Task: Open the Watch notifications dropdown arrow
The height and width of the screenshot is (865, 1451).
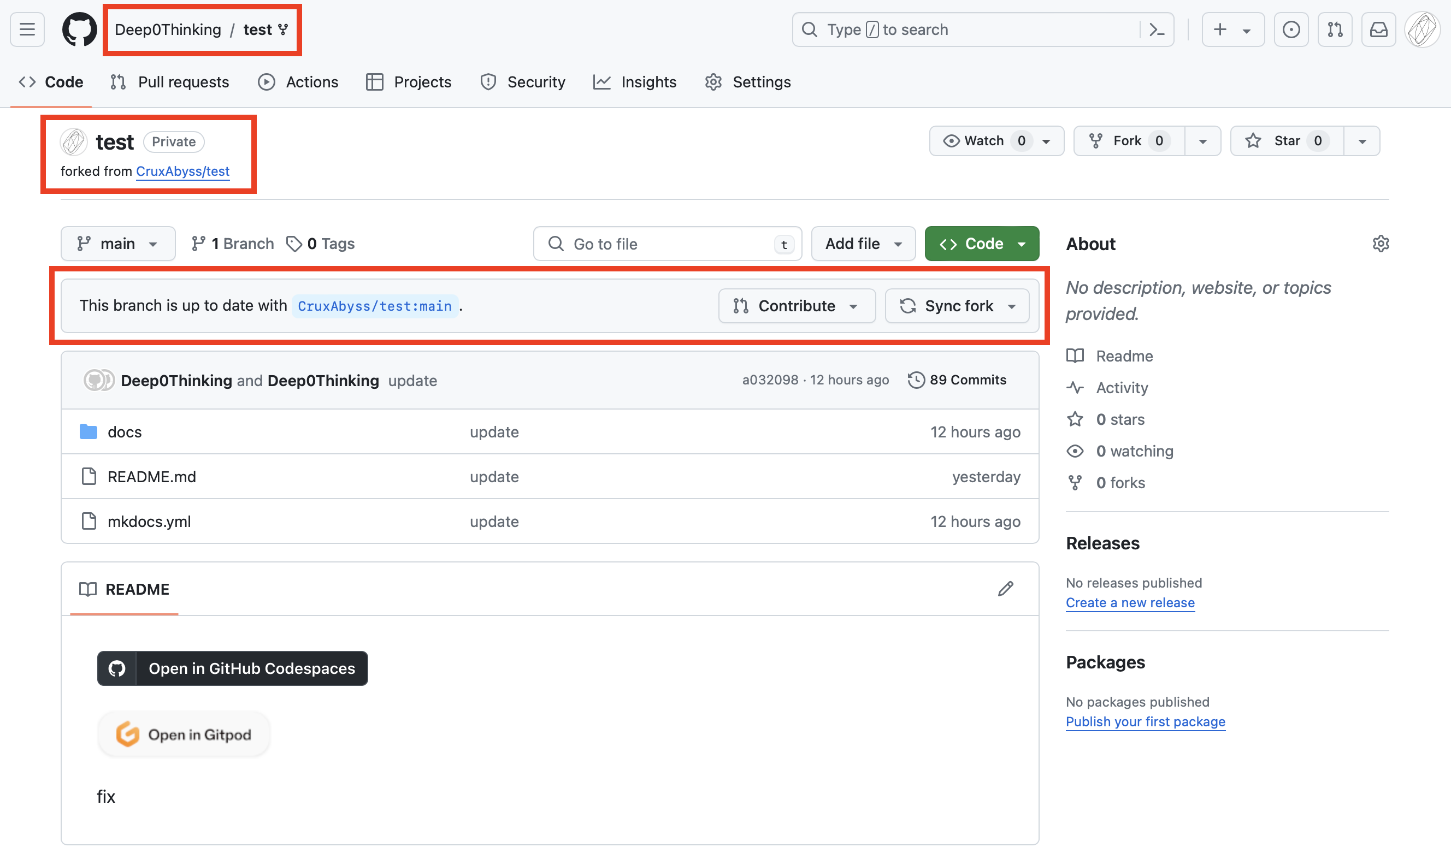Action: tap(1046, 141)
